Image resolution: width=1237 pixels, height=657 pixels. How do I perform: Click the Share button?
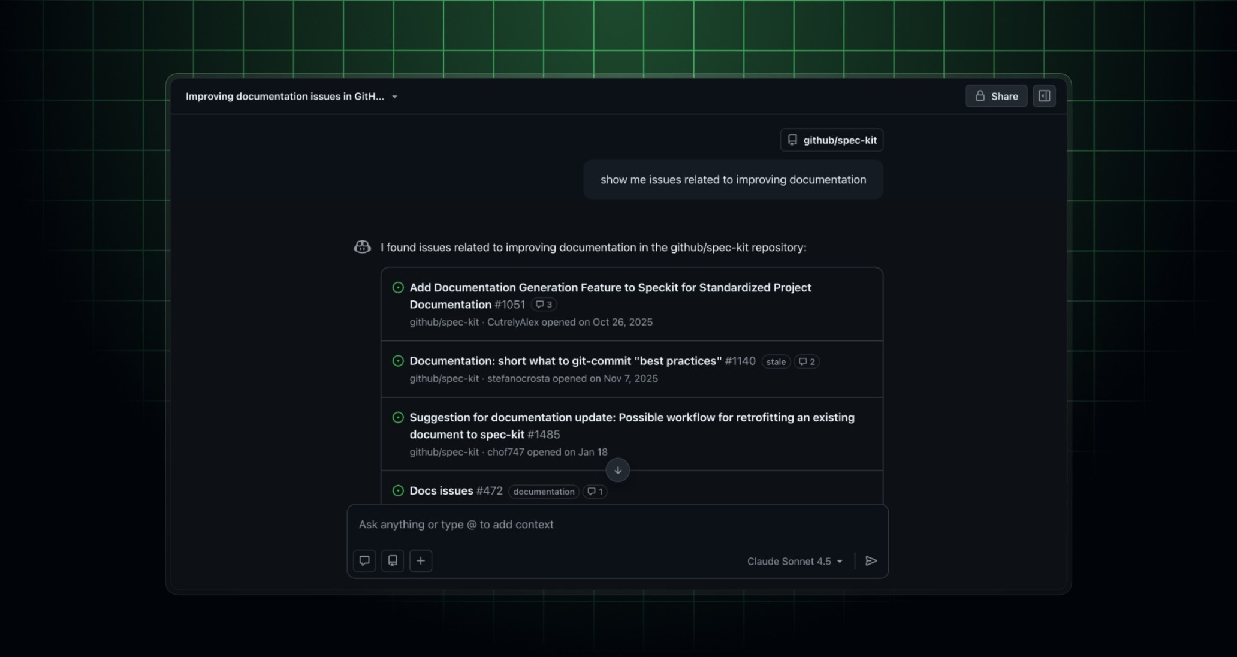pyautogui.click(x=996, y=96)
